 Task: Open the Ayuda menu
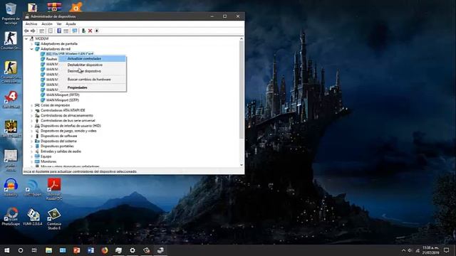point(71,23)
